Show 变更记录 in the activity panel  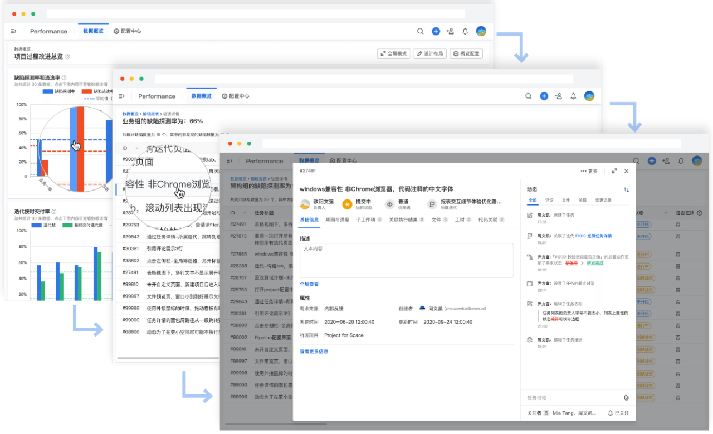603,200
